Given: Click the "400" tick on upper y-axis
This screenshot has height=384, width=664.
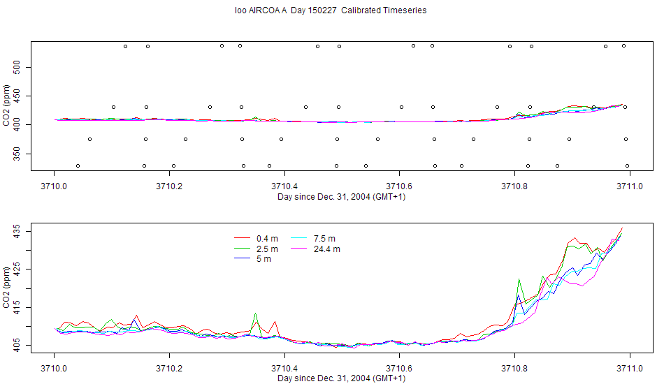Looking at the screenshot, I should pyautogui.click(x=17, y=125).
